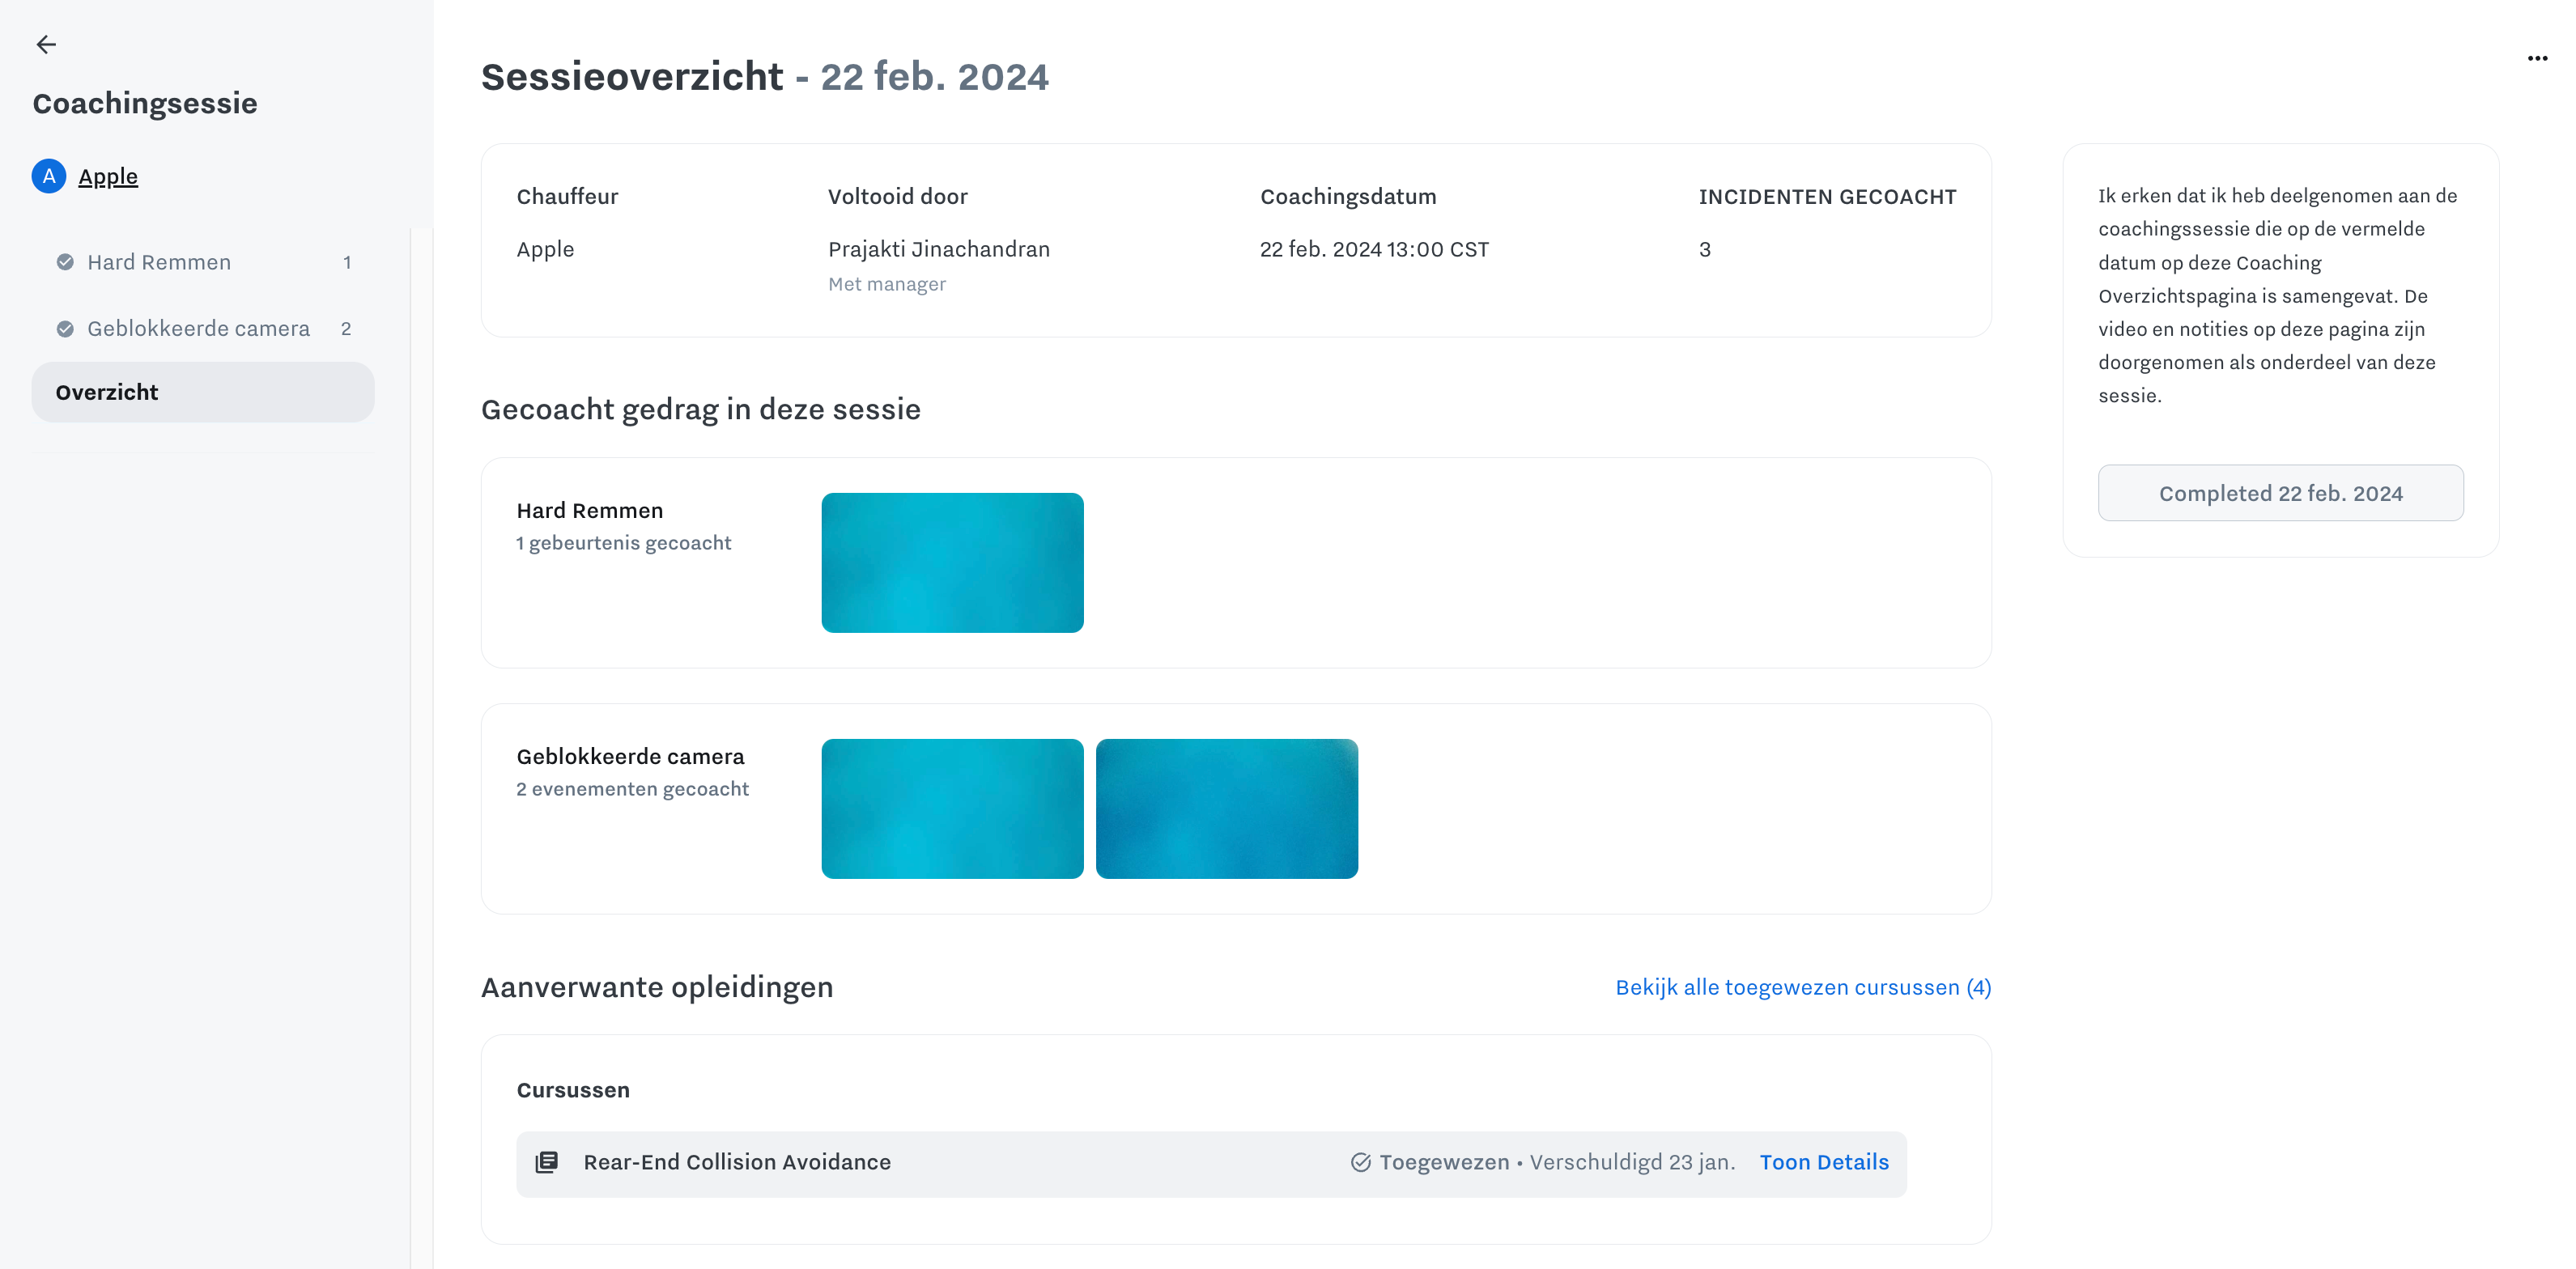This screenshot has width=2576, height=1269.
Task: Expand course with Toon Details
Action: [1823, 1162]
